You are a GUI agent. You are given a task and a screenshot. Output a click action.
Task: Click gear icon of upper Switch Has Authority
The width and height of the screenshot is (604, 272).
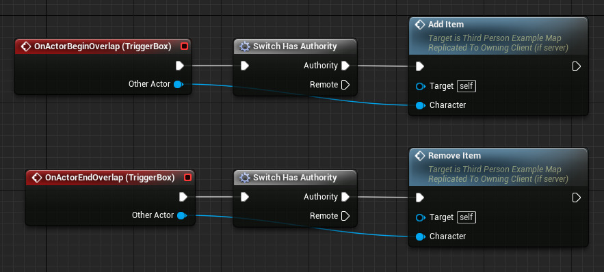point(245,47)
